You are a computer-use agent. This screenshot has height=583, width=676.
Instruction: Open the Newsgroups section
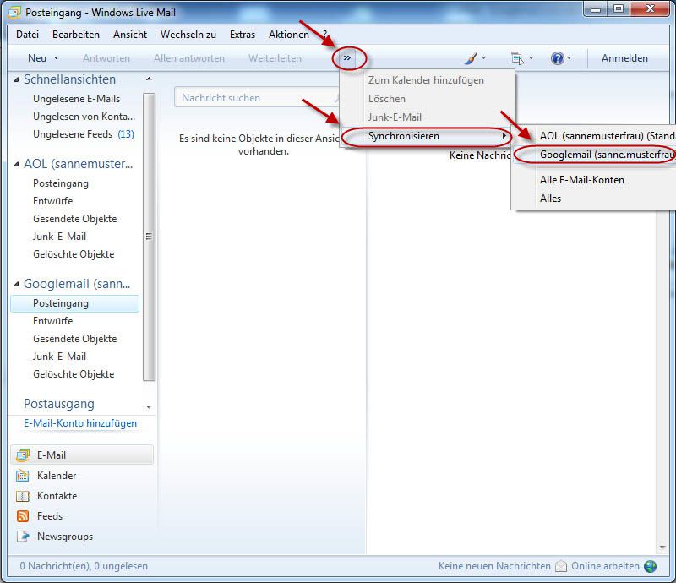pyautogui.click(x=64, y=537)
